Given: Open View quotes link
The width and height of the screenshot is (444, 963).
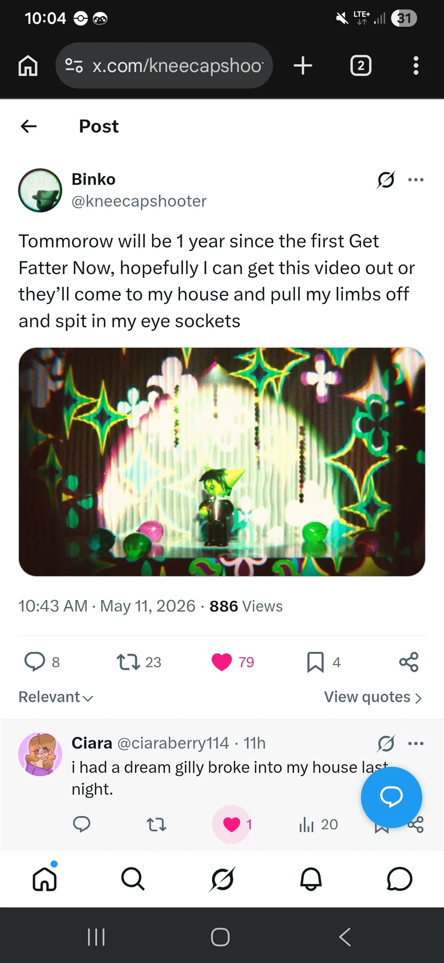Looking at the screenshot, I should pyautogui.click(x=373, y=697).
